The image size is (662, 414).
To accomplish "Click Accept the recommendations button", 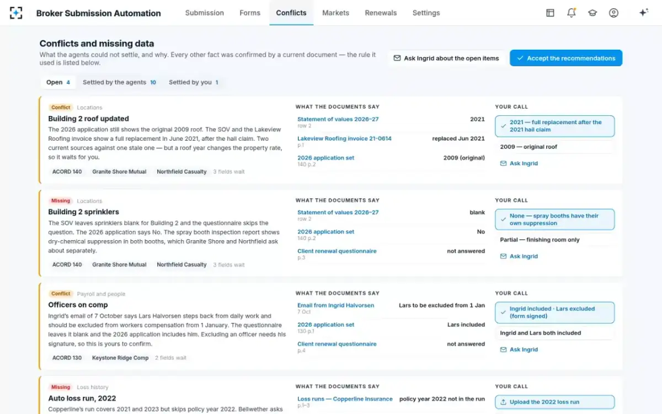I will point(566,58).
